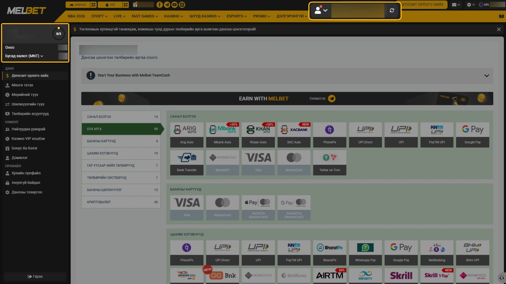Open Мөнгө татах withdrawal page
506x284 pixels.
pos(22,85)
